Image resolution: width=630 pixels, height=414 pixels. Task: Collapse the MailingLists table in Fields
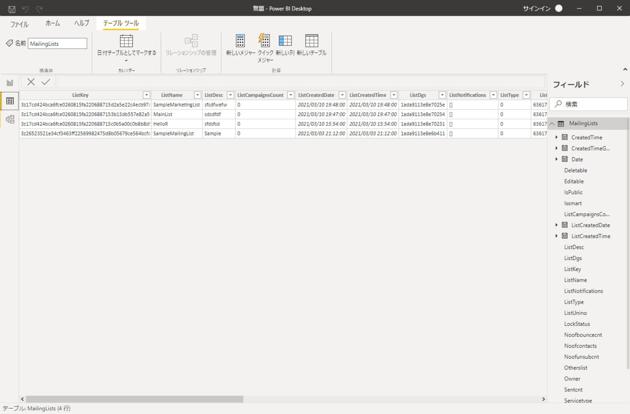(552, 123)
